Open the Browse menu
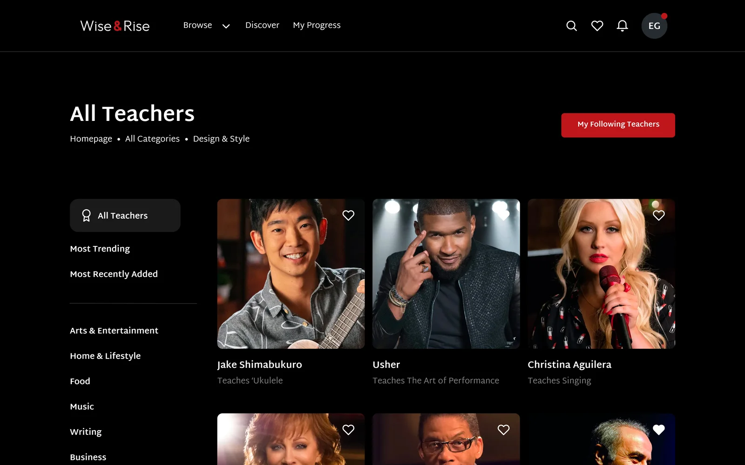Screen dimensions: 745x465 click(197, 25)
